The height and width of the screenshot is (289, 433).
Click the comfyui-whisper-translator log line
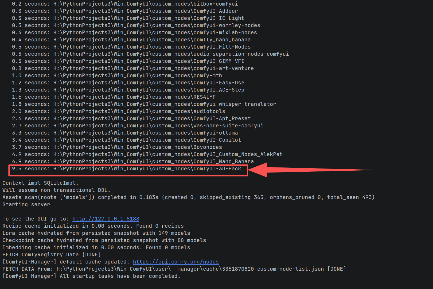[144, 104]
